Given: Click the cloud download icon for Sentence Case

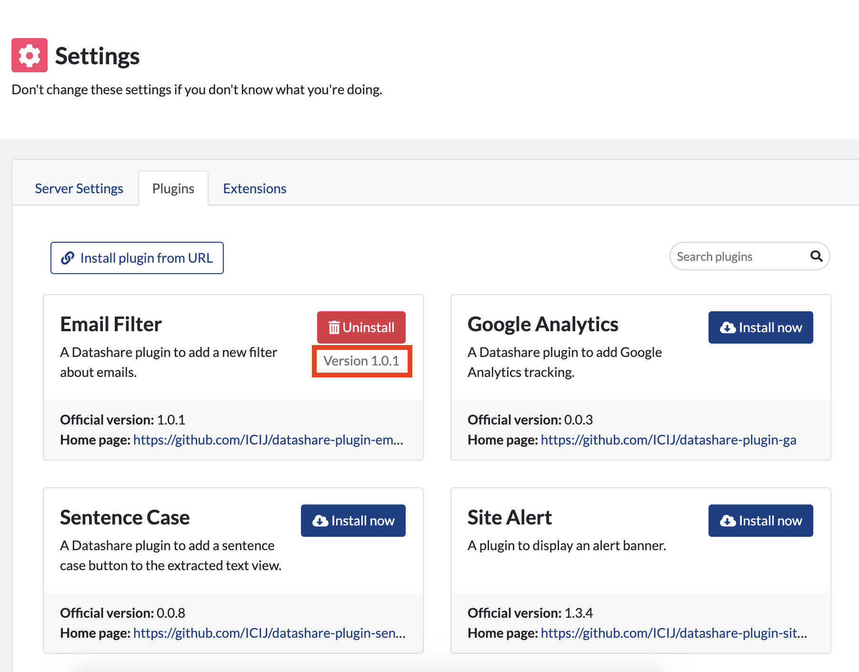Looking at the screenshot, I should [x=320, y=521].
